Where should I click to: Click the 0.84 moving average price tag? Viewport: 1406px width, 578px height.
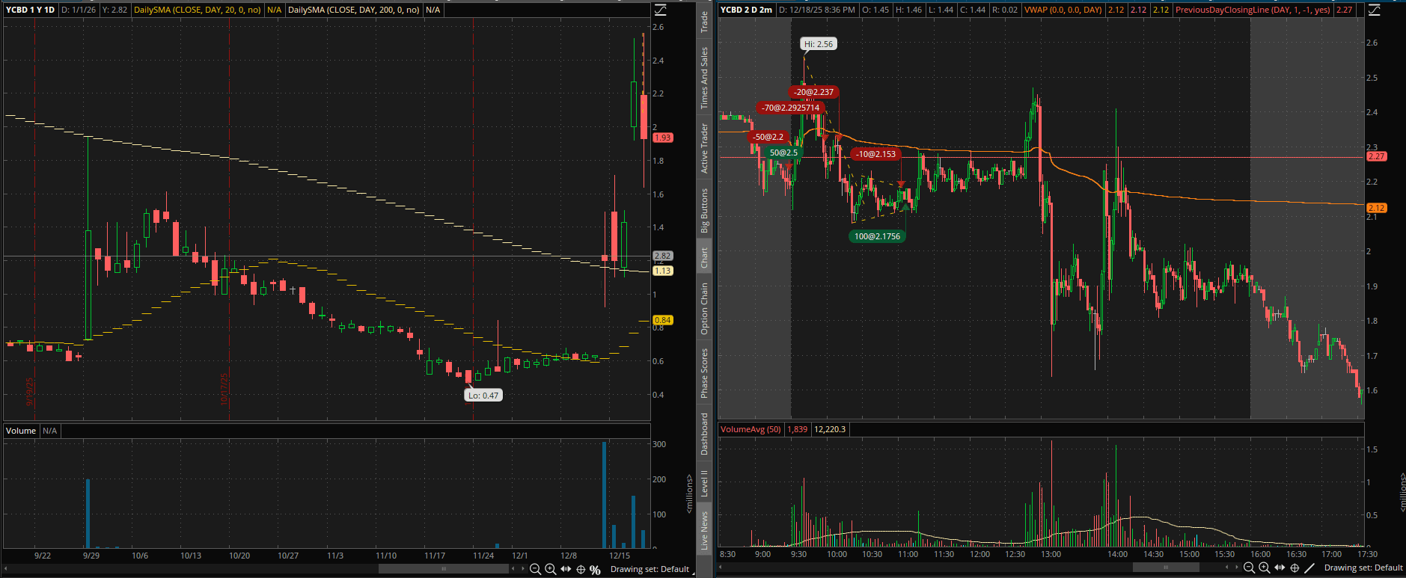tap(663, 320)
